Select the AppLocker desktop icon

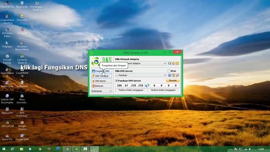tap(7, 111)
